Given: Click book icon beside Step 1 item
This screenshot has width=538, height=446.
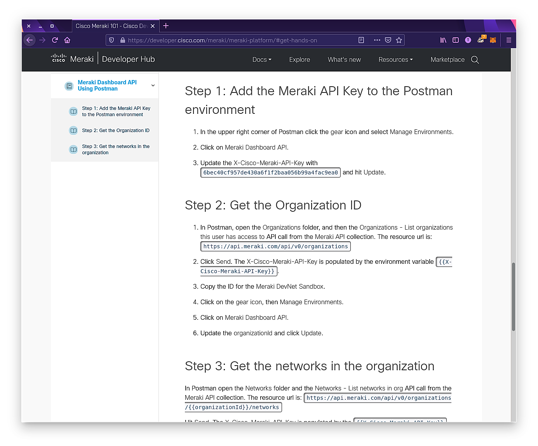Looking at the screenshot, I should (x=73, y=111).
